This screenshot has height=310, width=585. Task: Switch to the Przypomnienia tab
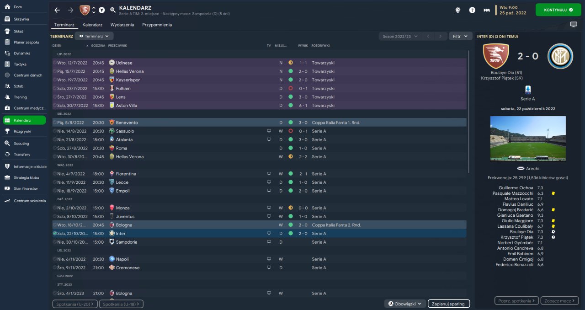click(x=157, y=25)
